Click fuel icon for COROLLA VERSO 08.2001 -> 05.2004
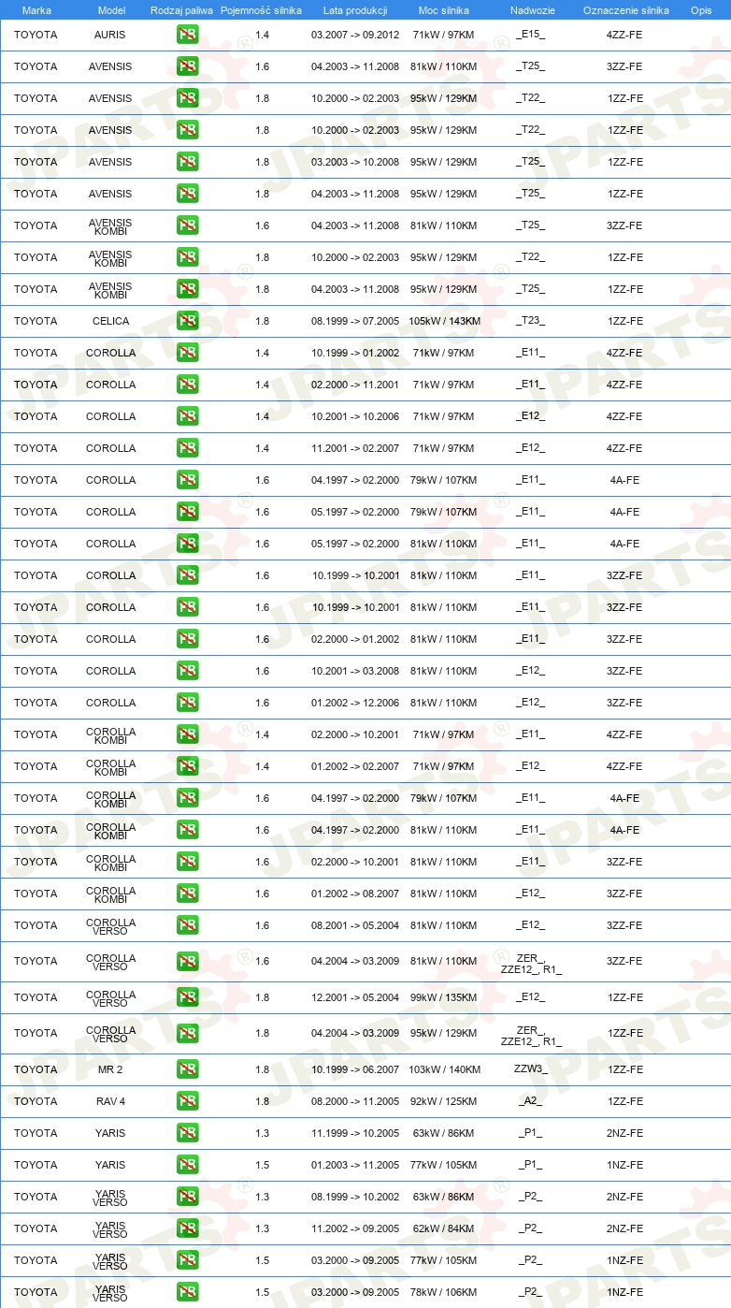731x1308 pixels. pos(187,925)
